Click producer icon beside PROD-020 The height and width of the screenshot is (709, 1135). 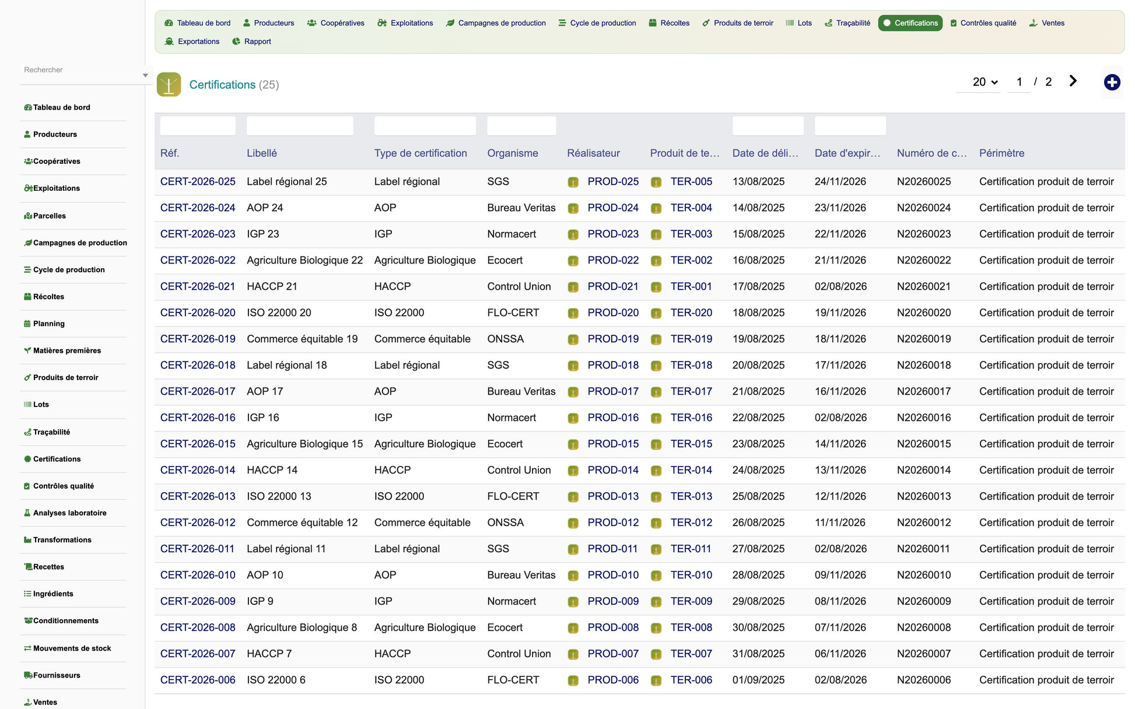coord(573,313)
